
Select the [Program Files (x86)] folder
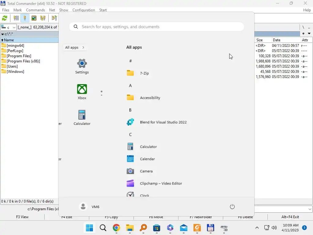tap(23, 61)
